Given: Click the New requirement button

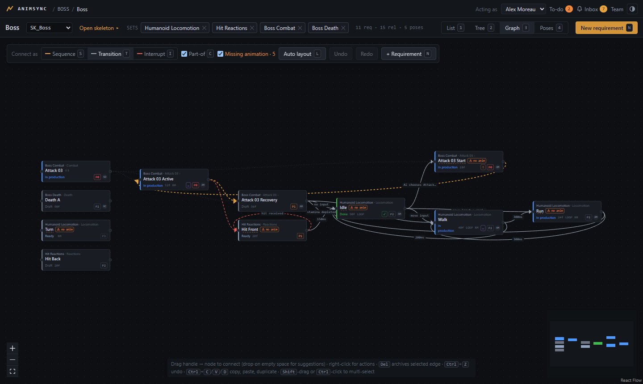Looking at the screenshot, I should [606, 28].
